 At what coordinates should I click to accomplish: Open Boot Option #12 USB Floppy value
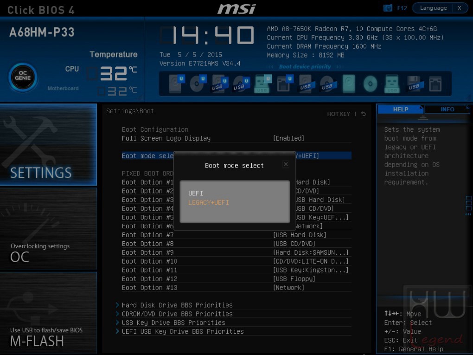(x=294, y=278)
